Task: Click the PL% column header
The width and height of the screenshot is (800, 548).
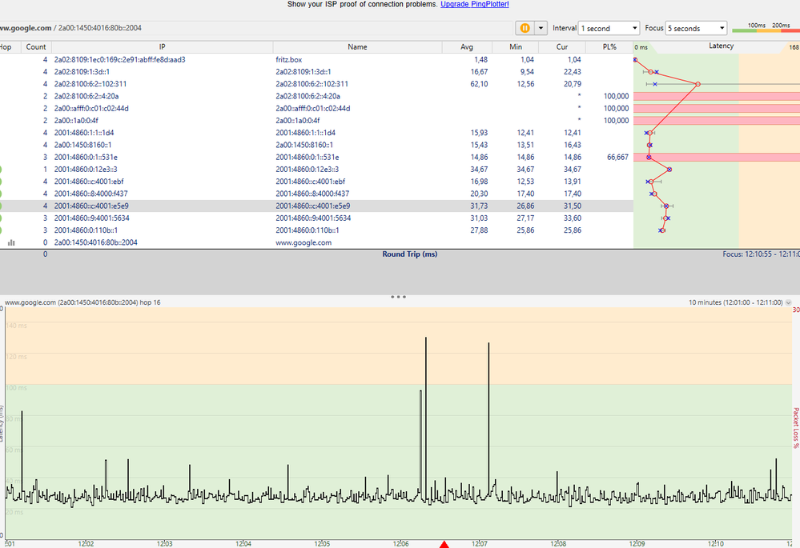Action: (x=609, y=47)
